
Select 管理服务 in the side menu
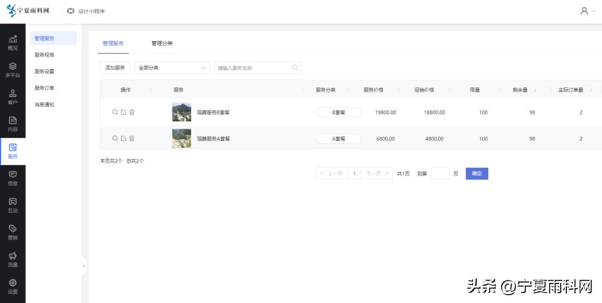[x=54, y=38]
